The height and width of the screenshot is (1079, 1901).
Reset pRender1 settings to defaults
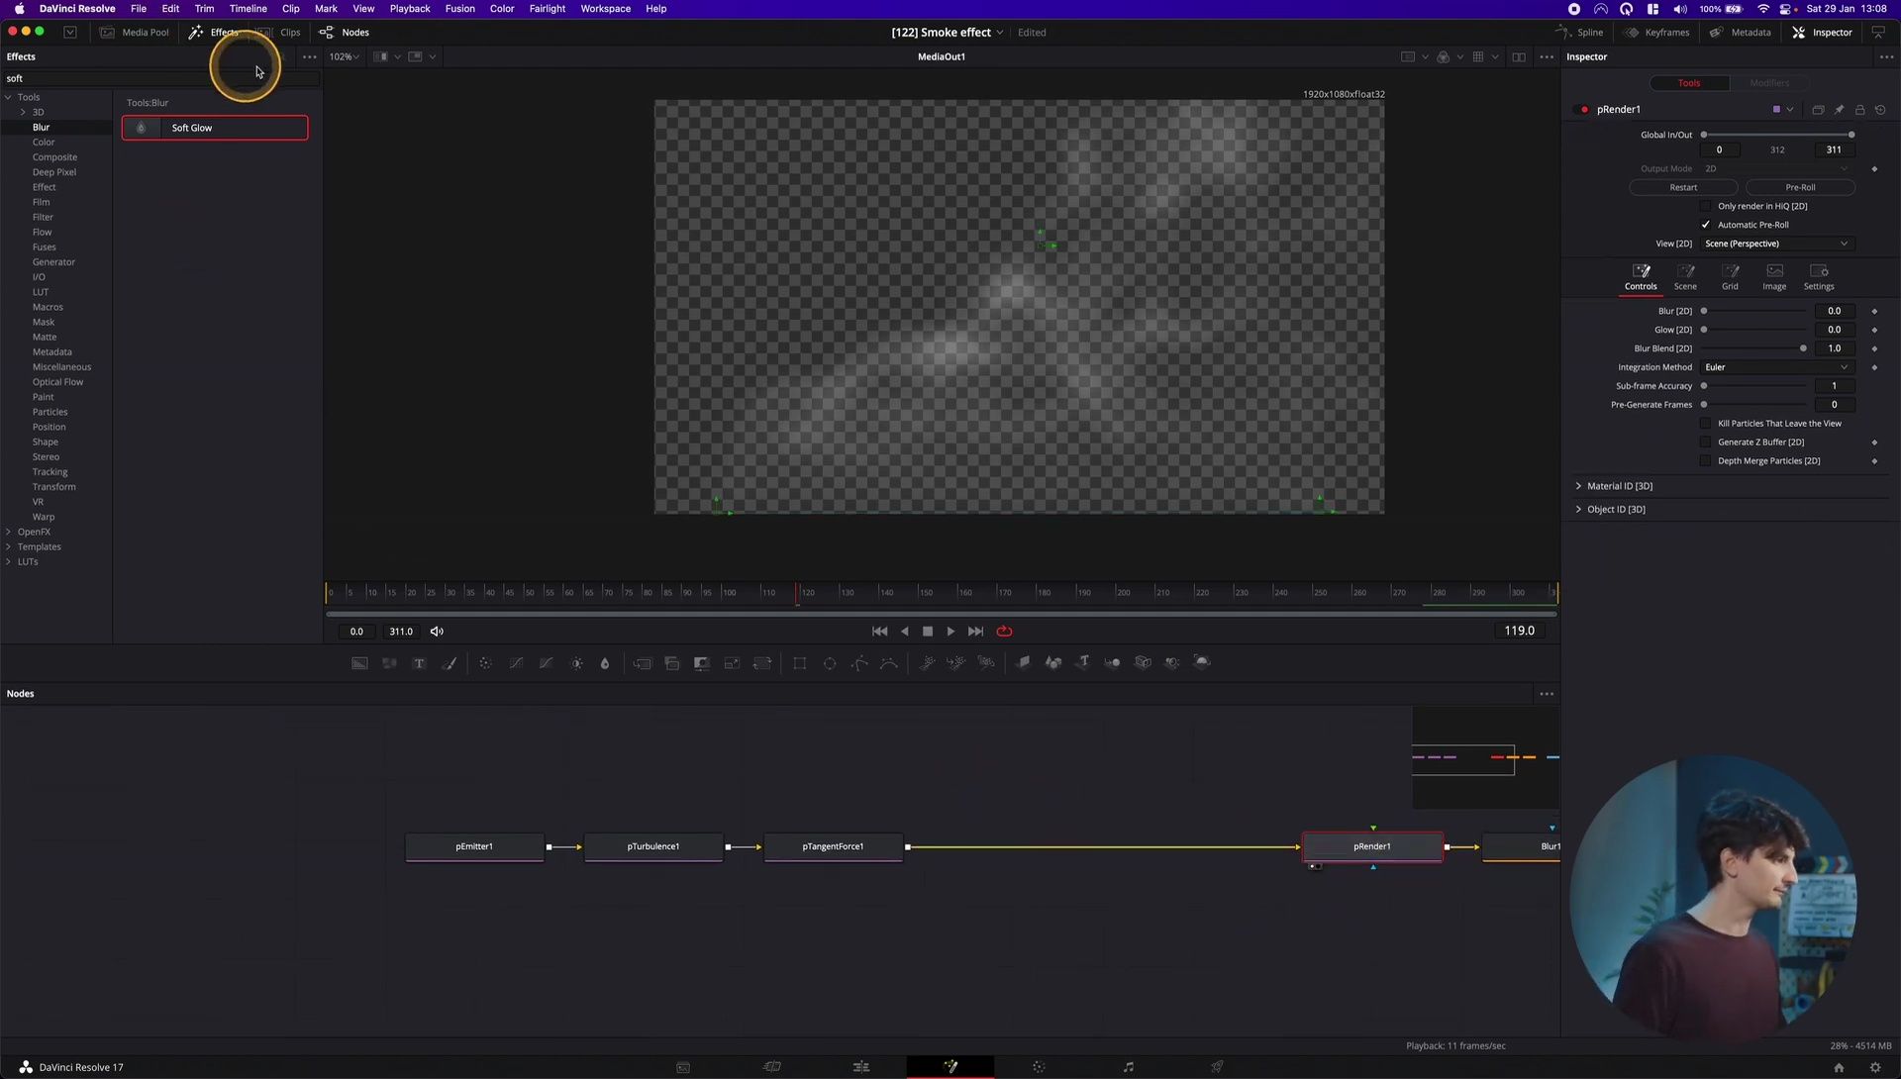coord(1880,110)
